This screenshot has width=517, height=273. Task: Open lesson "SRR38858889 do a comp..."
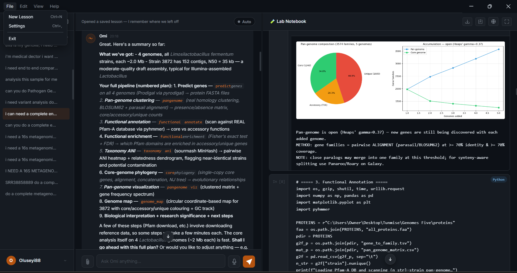coord(36,183)
